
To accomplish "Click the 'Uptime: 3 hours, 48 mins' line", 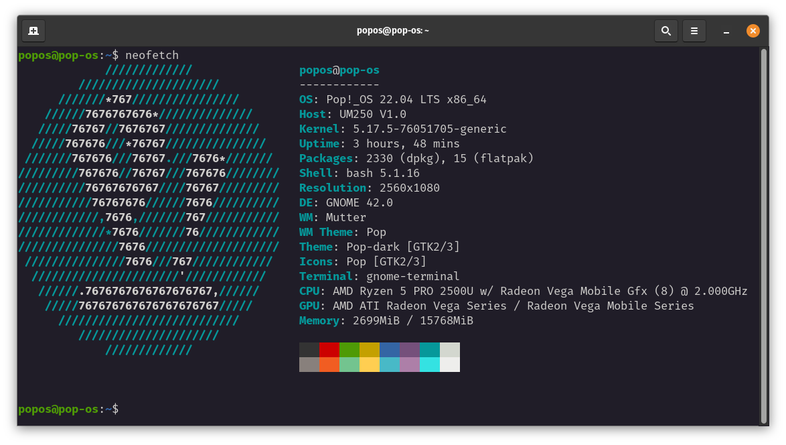I will coord(380,144).
